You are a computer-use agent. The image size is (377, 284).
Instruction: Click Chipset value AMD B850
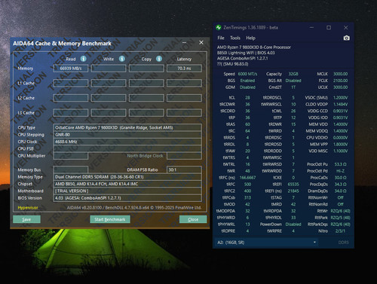coord(127,184)
